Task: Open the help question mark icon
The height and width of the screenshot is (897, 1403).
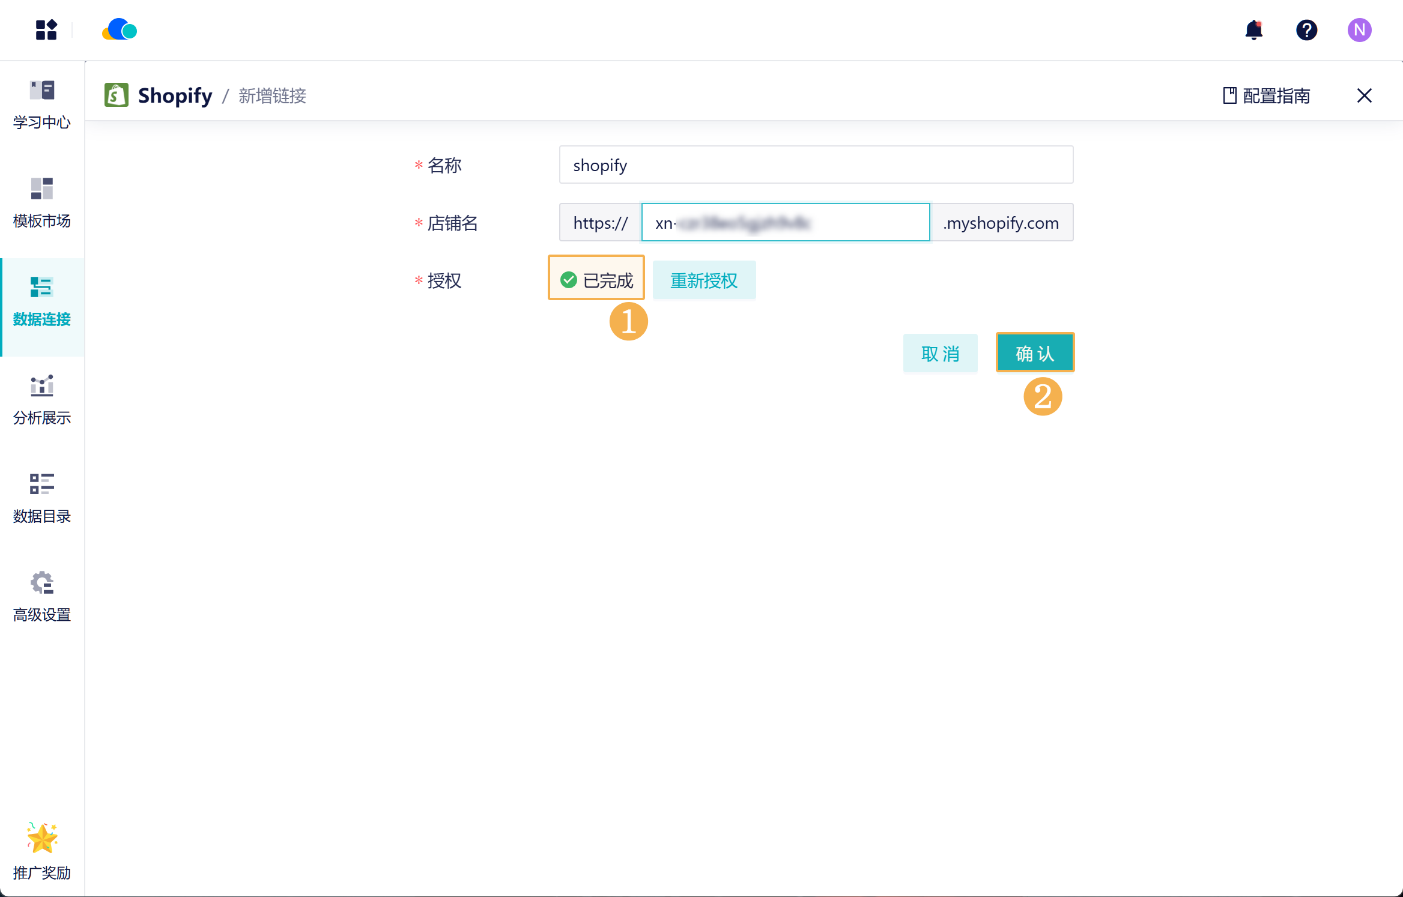Action: (1306, 30)
